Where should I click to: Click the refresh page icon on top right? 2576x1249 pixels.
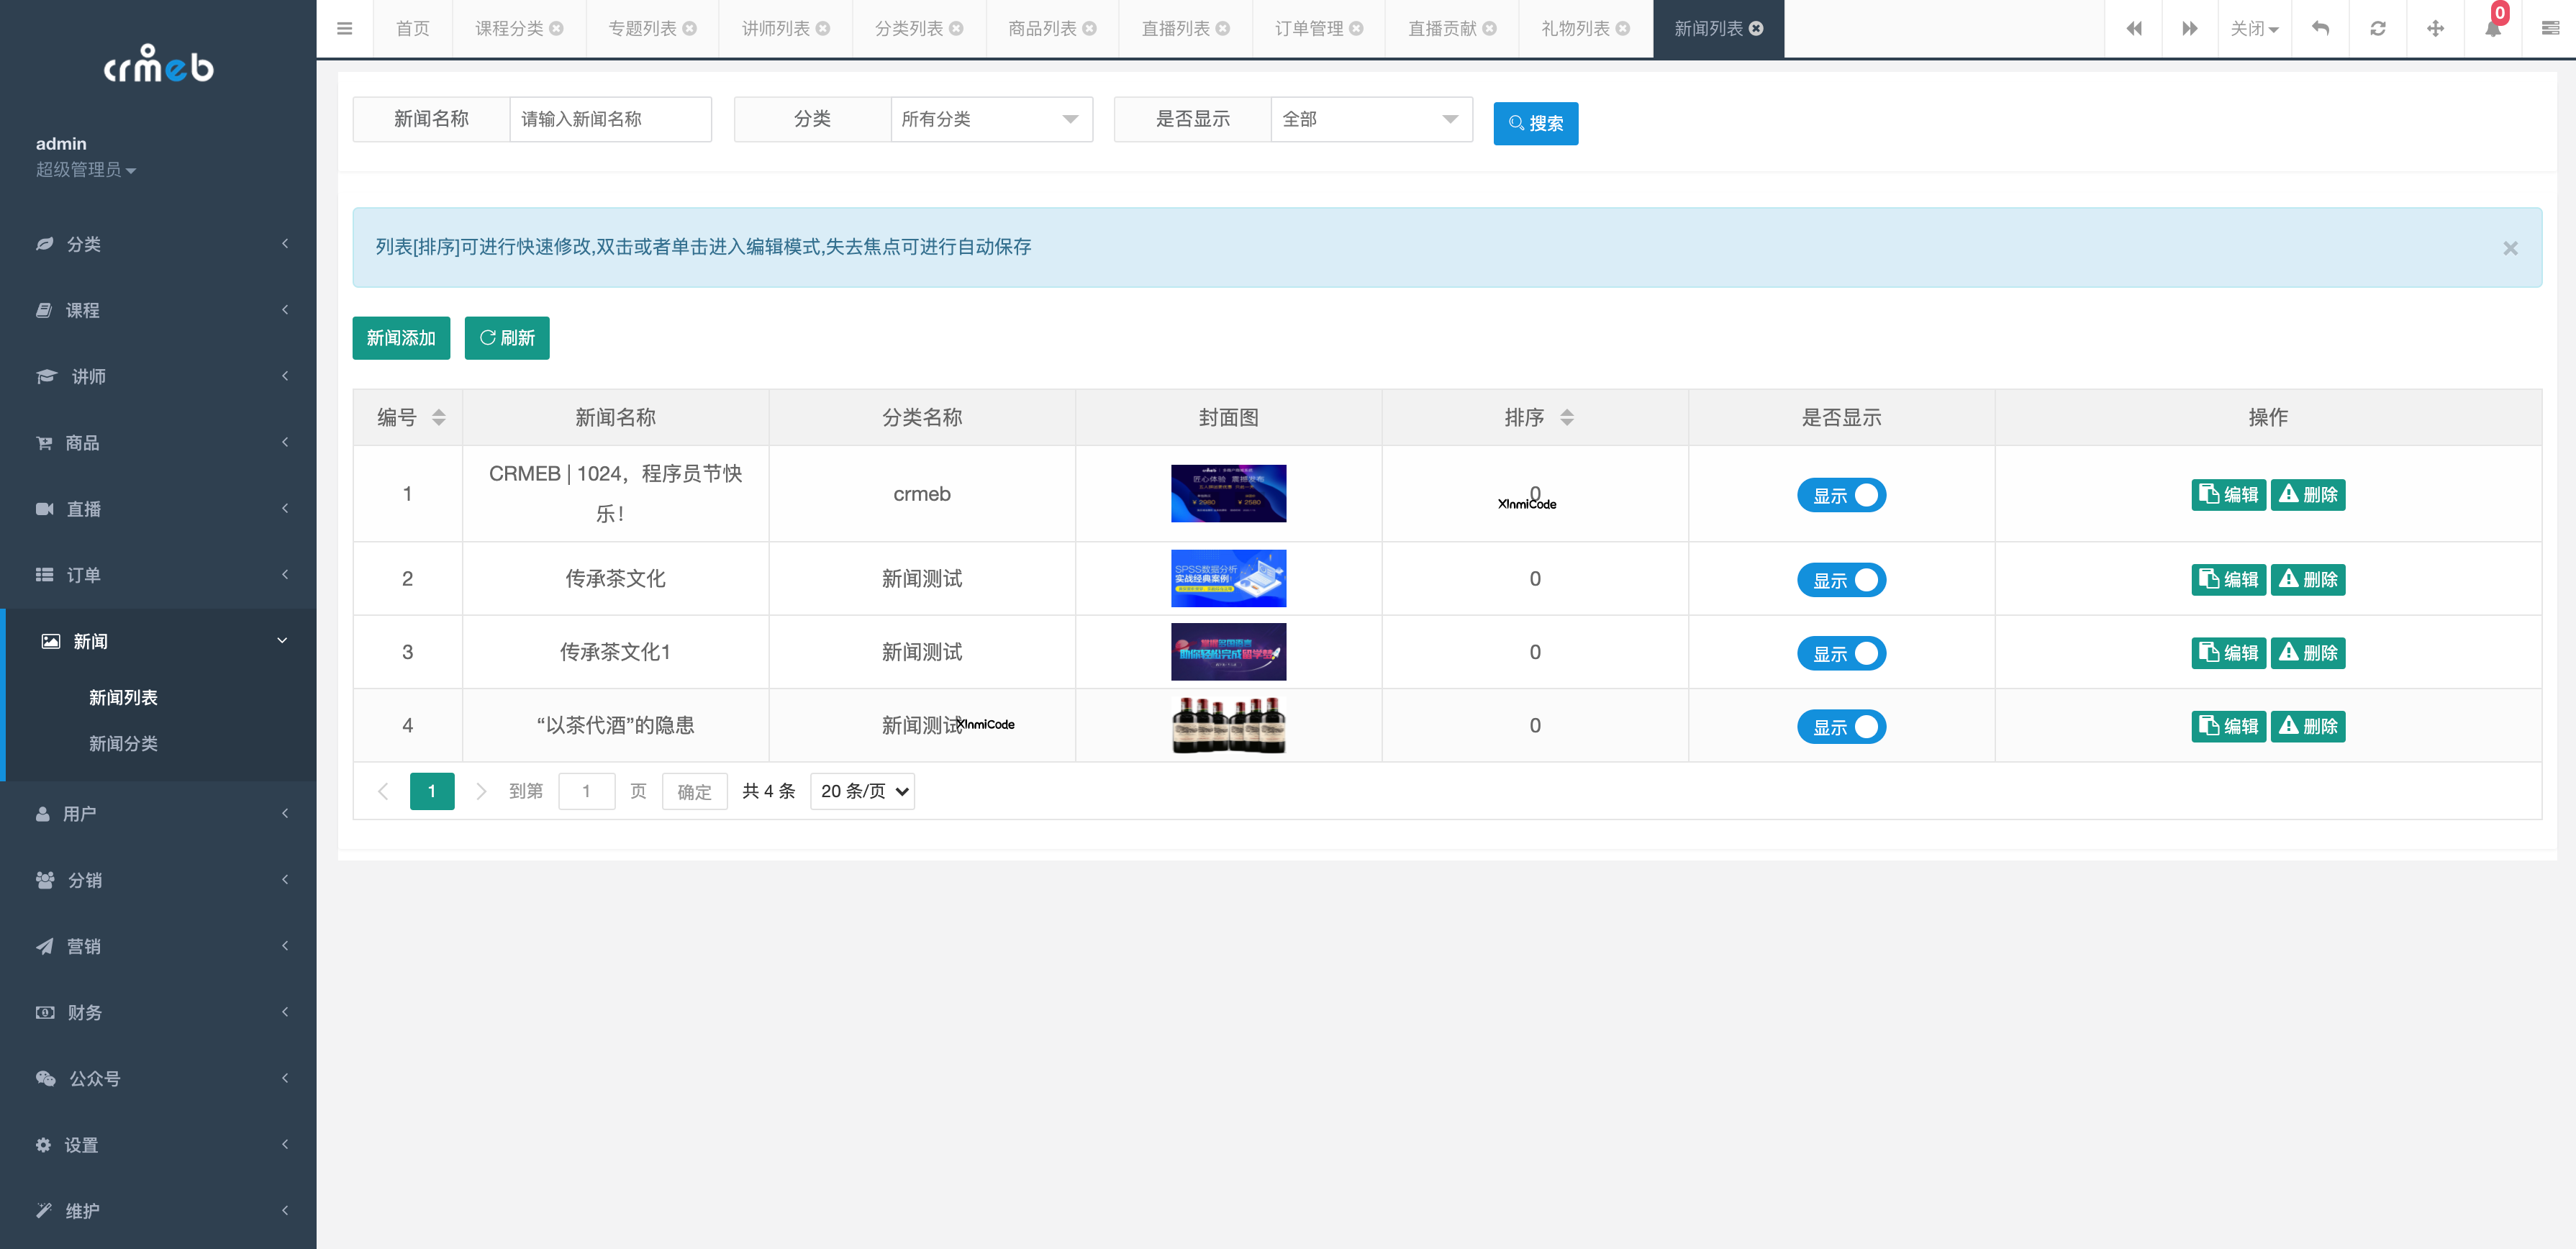tap(2378, 28)
